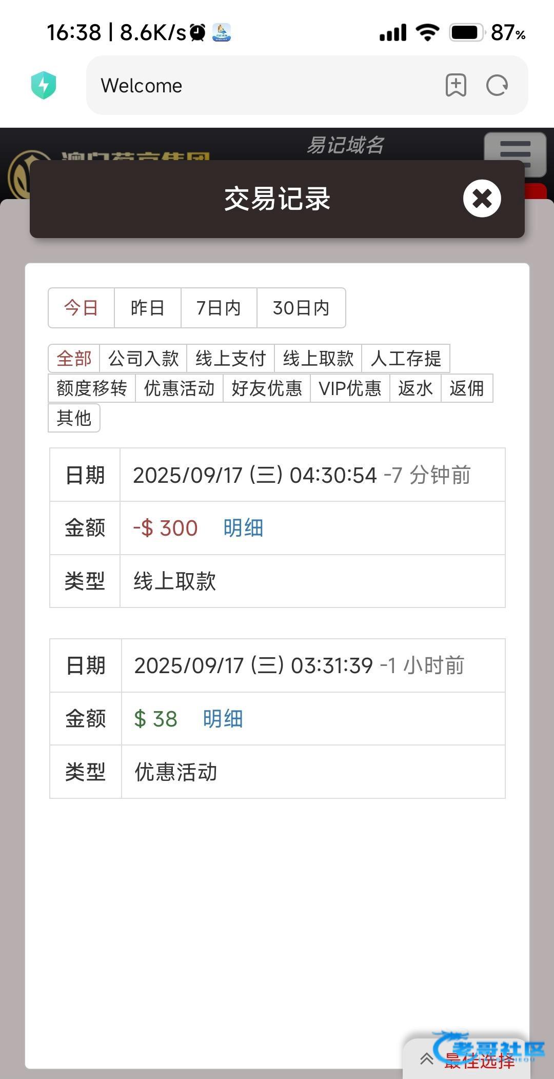The height and width of the screenshot is (1079, 554).
Task: Filter by 公司入款 type
Action: (144, 358)
